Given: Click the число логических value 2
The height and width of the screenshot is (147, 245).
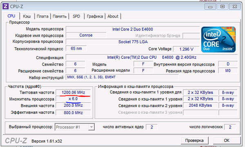Looking at the screenshot, I should 230,127.
